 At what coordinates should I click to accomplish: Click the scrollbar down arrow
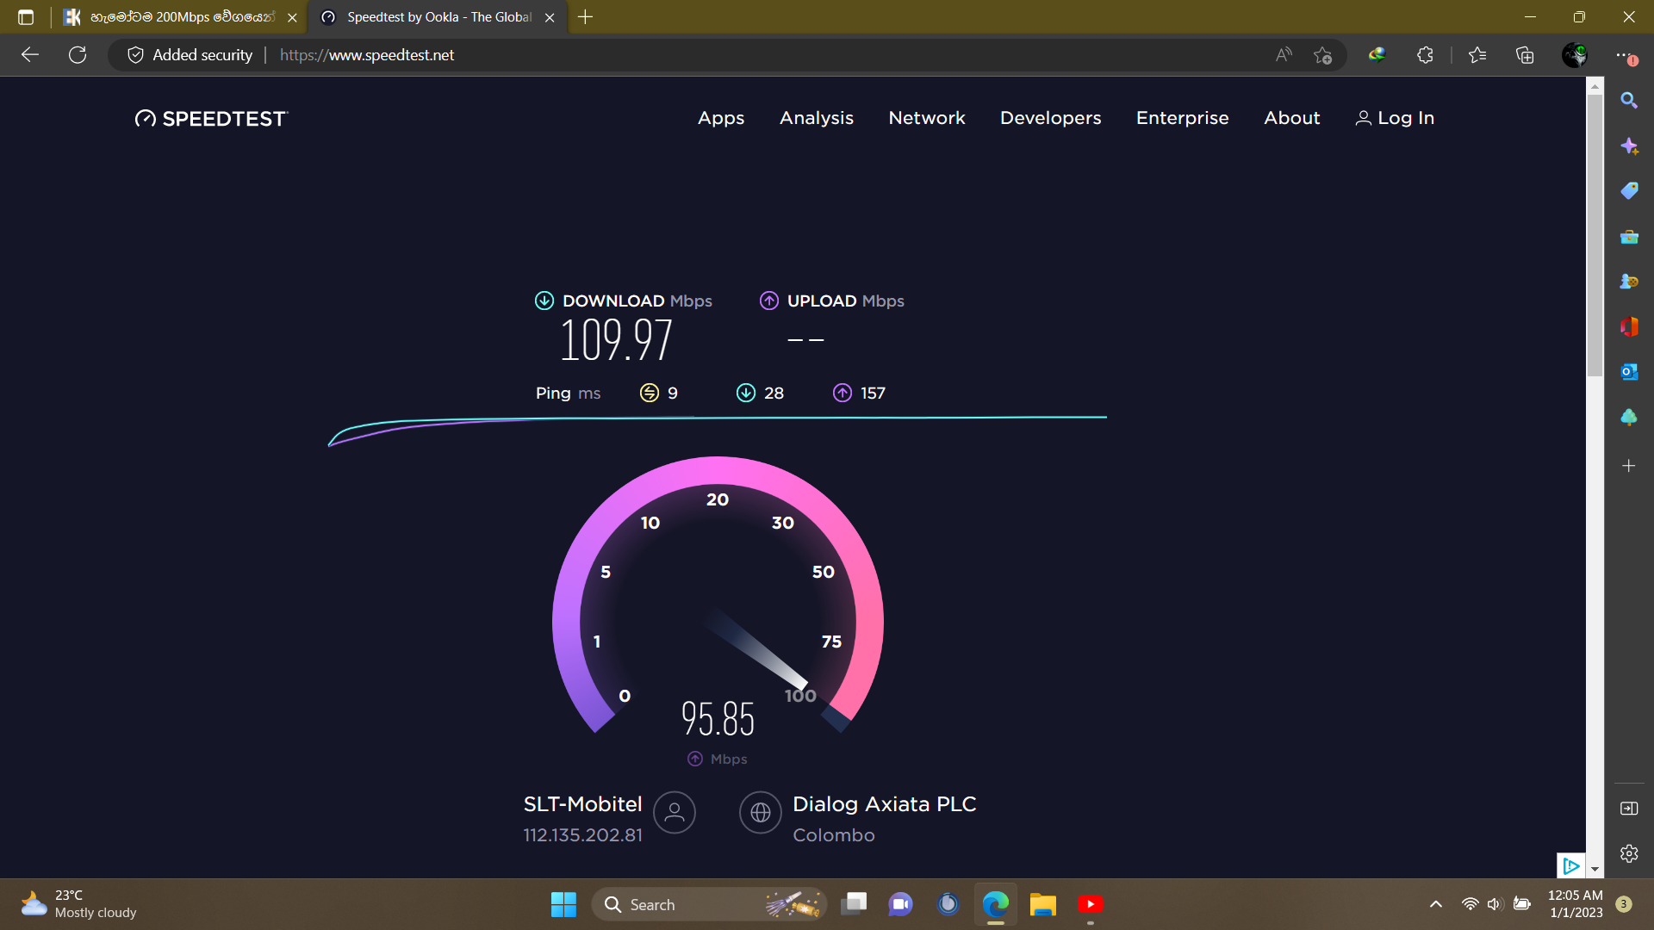[x=1595, y=870]
